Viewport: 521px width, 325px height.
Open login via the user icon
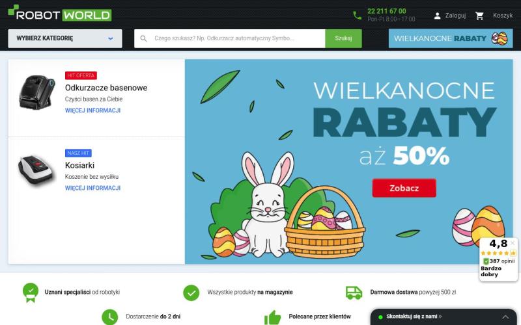click(x=437, y=16)
